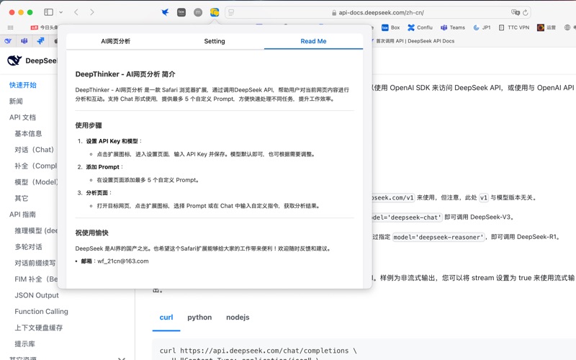This screenshot has width=576, height=360.
Task: Open the sidebar options dropdown arrow
Action: pos(60,12)
